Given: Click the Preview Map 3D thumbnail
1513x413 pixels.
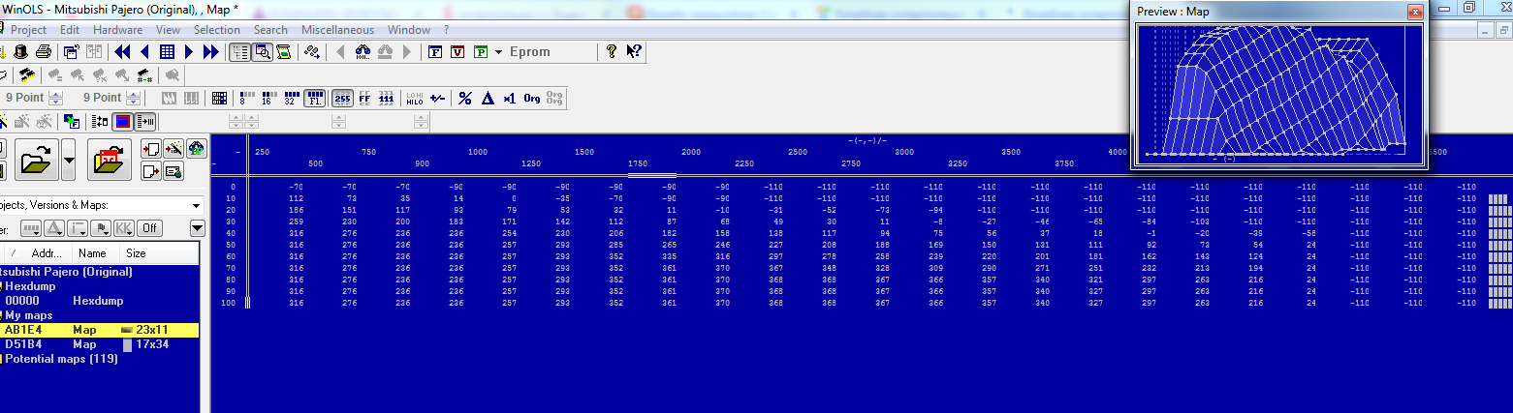Looking at the screenshot, I should click(1277, 91).
